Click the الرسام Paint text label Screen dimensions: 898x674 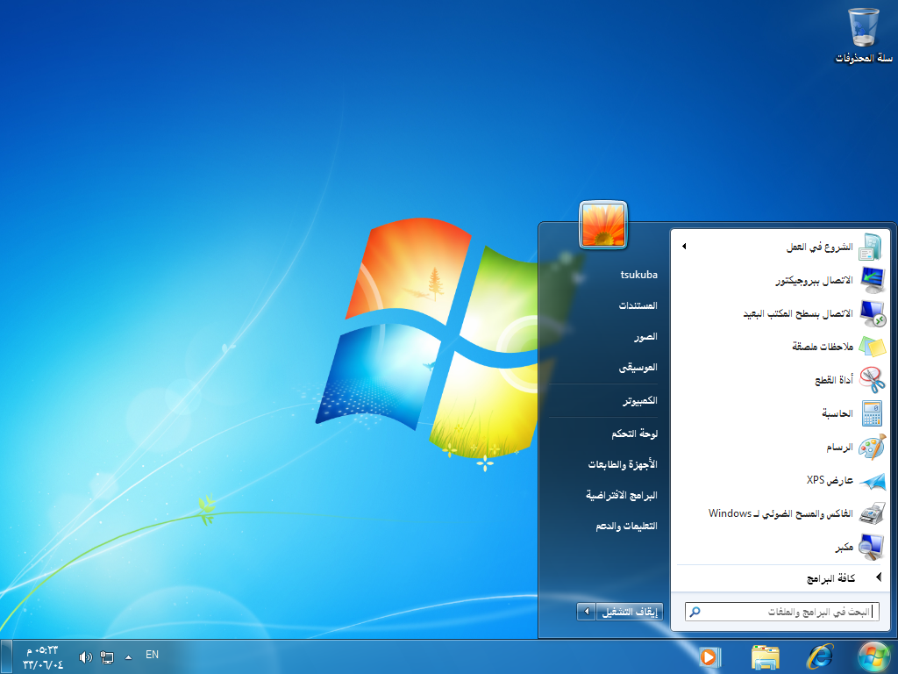click(x=839, y=447)
